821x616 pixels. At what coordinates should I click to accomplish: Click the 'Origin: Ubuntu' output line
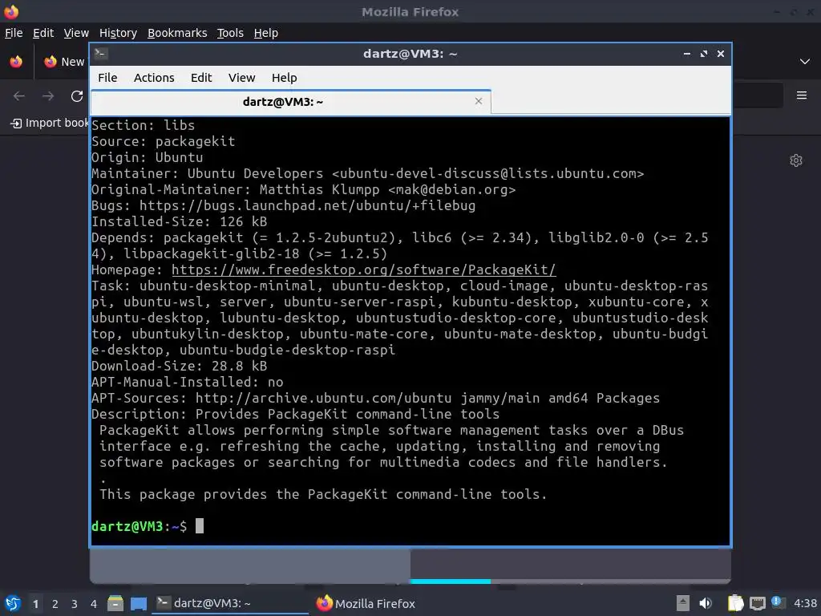point(148,157)
